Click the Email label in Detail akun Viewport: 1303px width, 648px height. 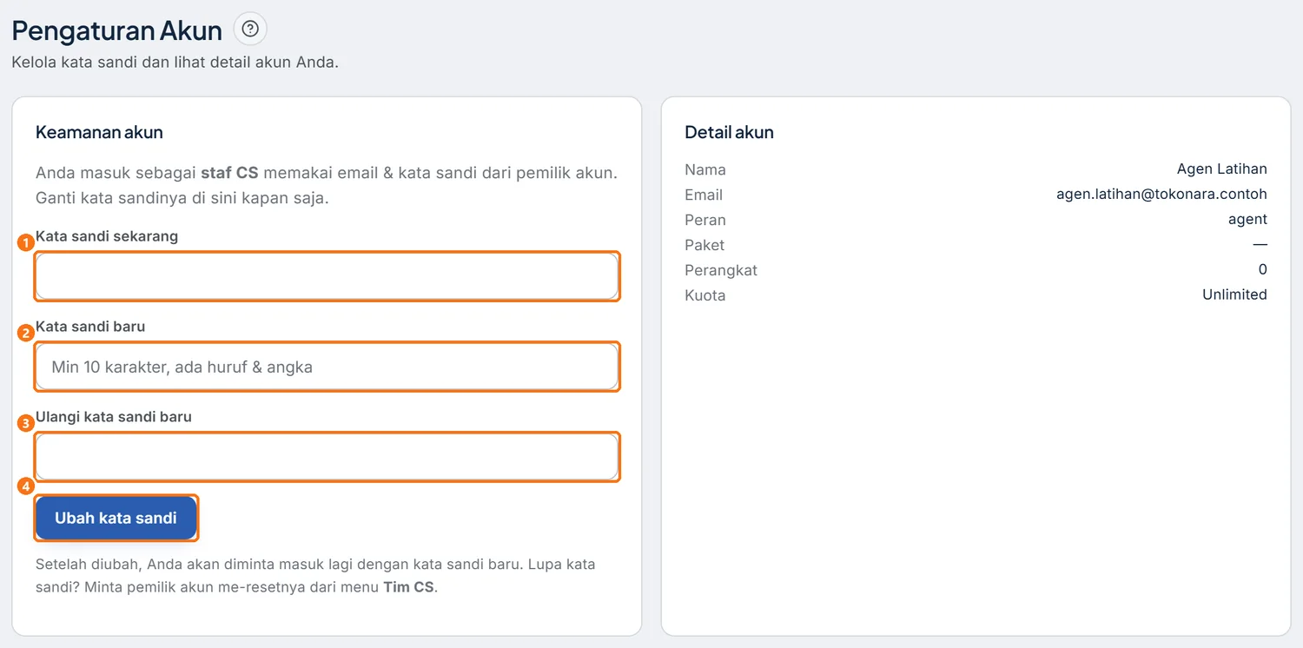pos(704,195)
